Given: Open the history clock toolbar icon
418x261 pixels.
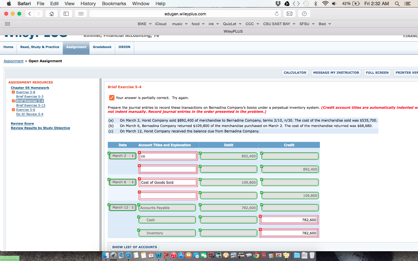Looking at the screenshot, I should click(304, 14).
